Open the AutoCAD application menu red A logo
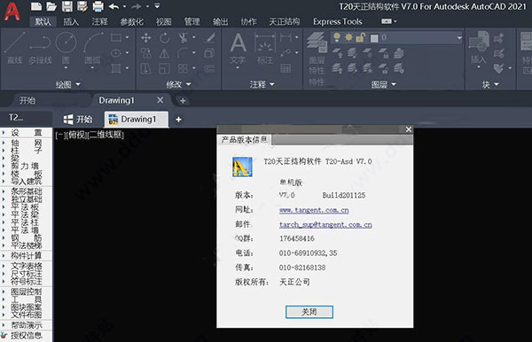The height and width of the screenshot is (342, 532). click(x=12, y=12)
